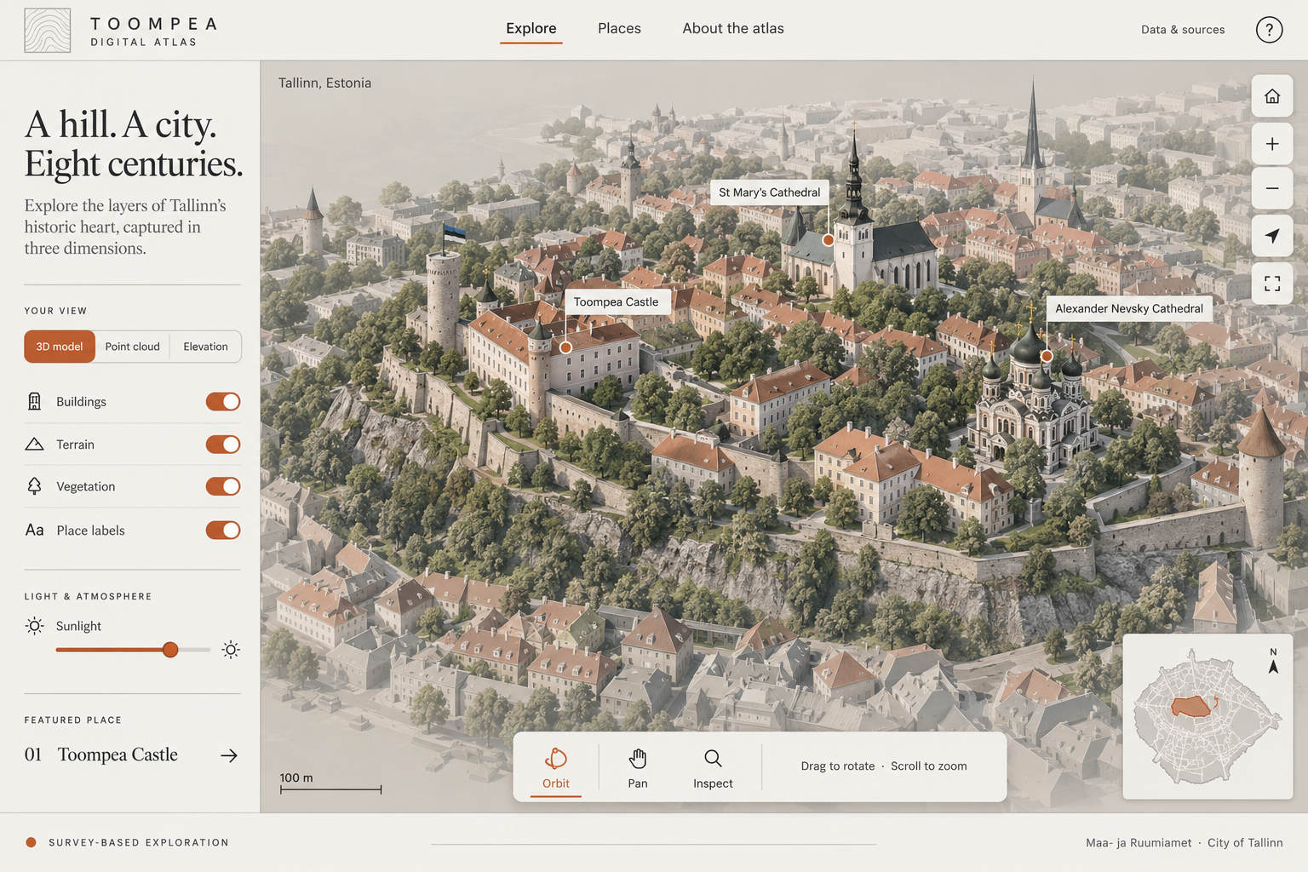Click the Tallinn, Estonia location text

click(324, 83)
